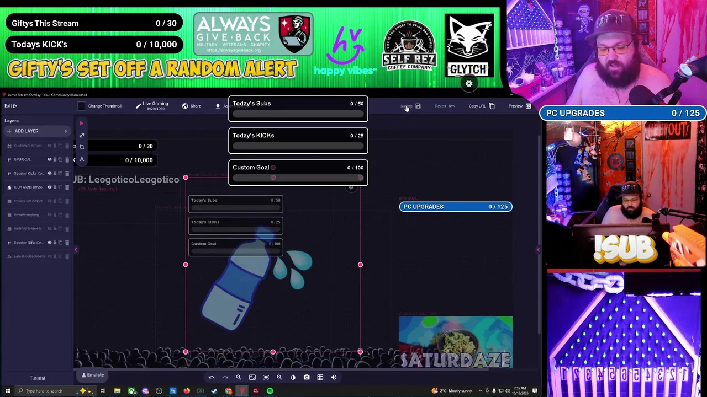Select the resize arrows tool
Image resolution: width=707 pixels, height=397 pixels.
point(81,135)
